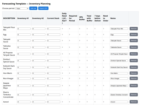Focus Inventory A1 field for Hon Merin
Image resolution: width=141 pixels, height=105 pixels.
pyautogui.click(x=24, y=73)
